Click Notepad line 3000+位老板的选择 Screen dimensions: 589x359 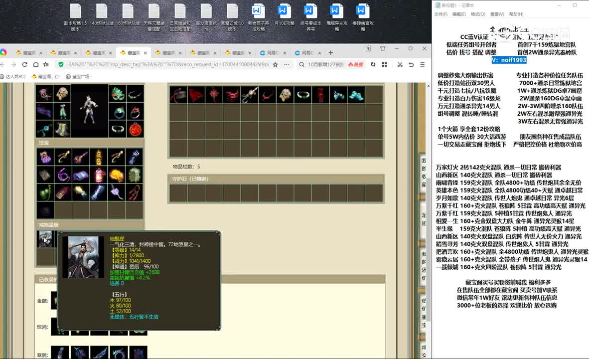507,305
